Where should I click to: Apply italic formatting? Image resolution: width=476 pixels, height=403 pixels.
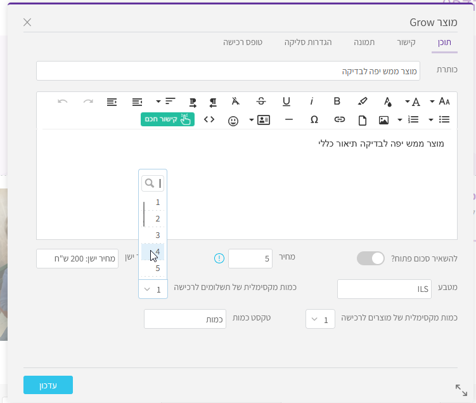[x=312, y=102]
